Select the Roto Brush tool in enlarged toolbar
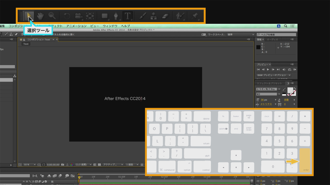This screenshot has width=330, height=185. 180,16
